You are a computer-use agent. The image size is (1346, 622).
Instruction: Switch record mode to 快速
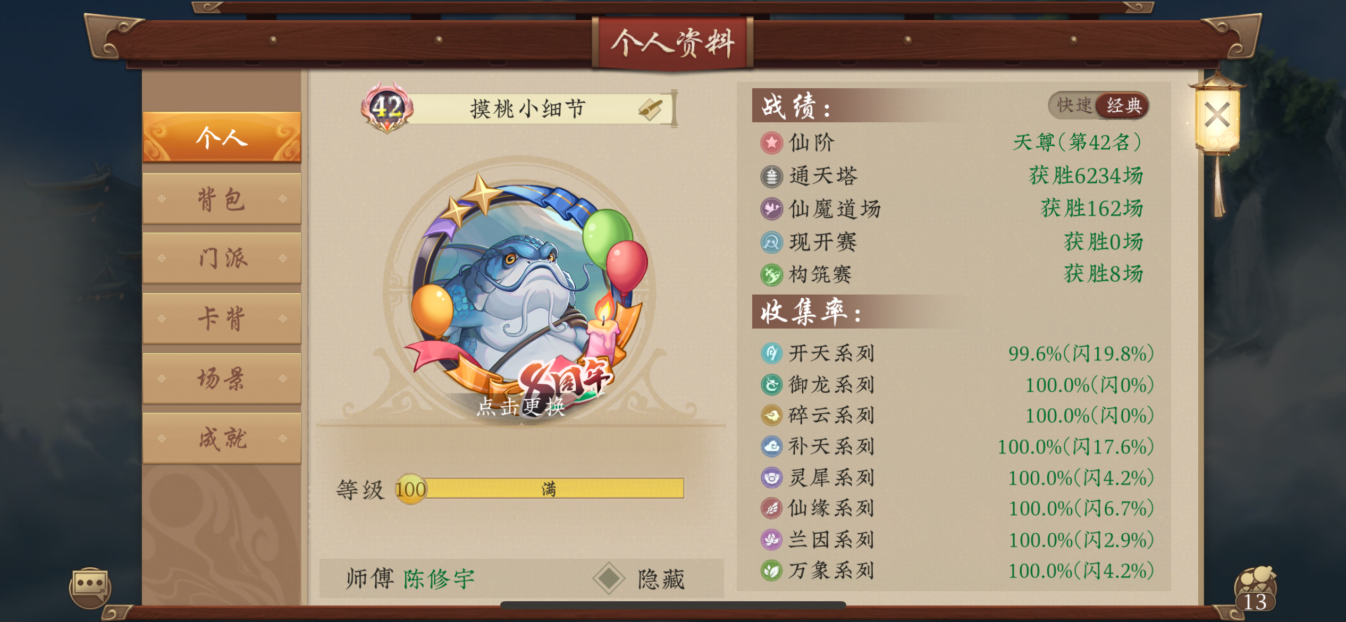click(x=1074, y=105)
